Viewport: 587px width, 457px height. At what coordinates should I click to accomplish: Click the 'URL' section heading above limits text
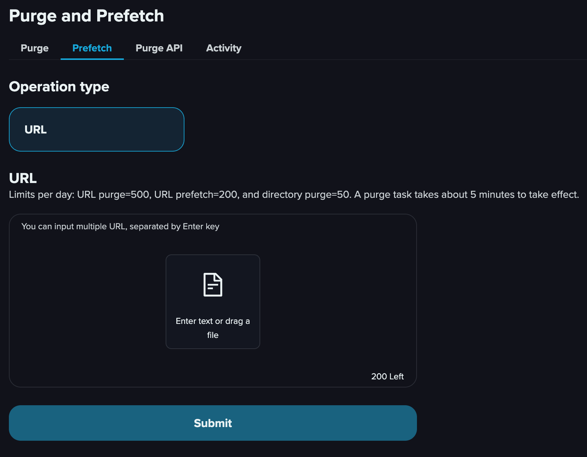(x=23, y=178)
